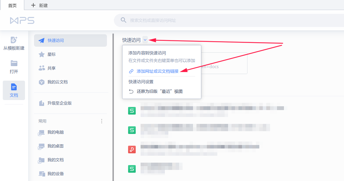Image resolution: width=344 pixels, height=181 pixels.
Task: Click the link icon beside 添加网址或云文档链接
Action: click(x=131, y=71)
